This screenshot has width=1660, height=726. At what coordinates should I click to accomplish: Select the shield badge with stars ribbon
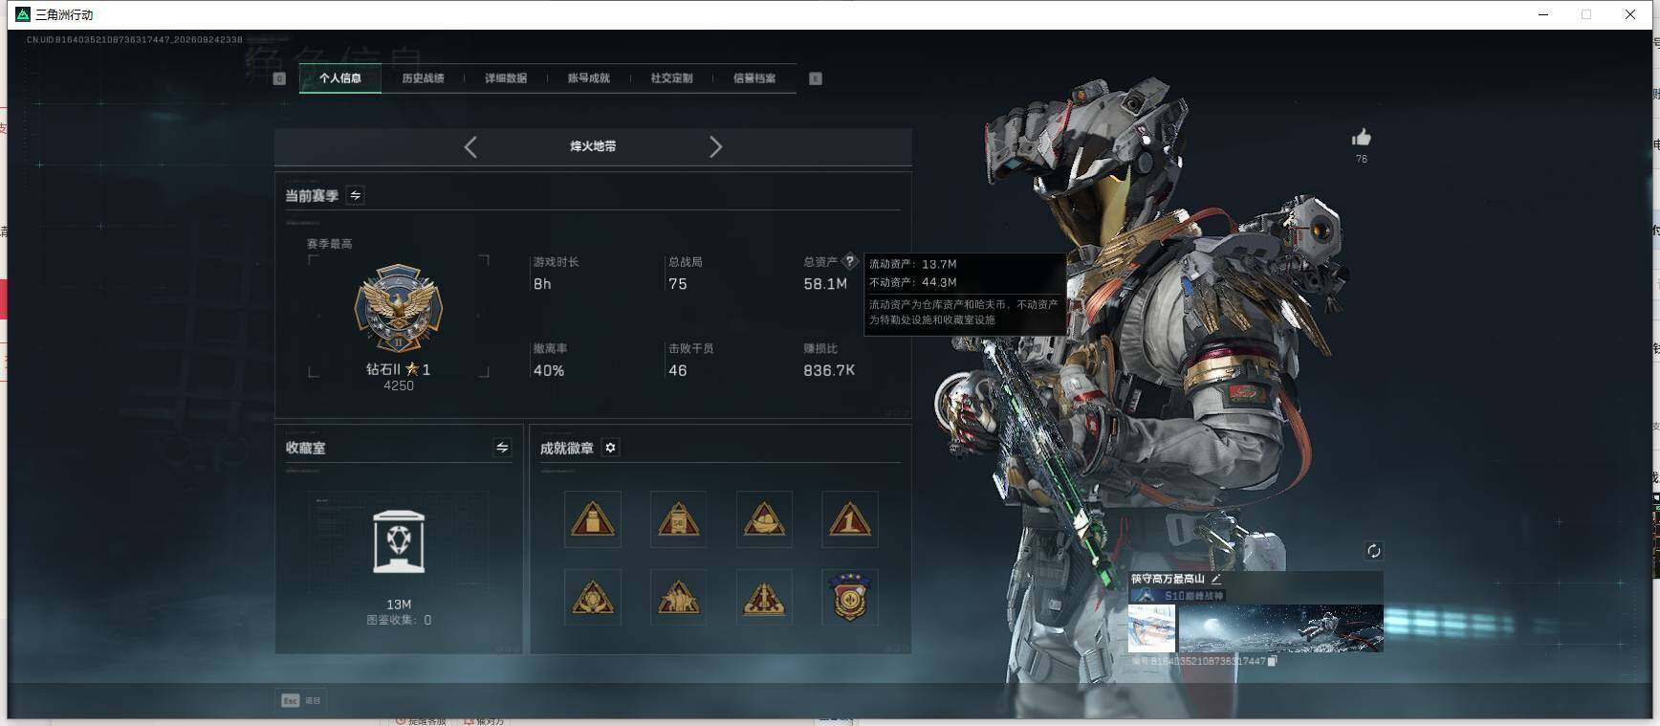pyautogui.click(x=850, y=598)
